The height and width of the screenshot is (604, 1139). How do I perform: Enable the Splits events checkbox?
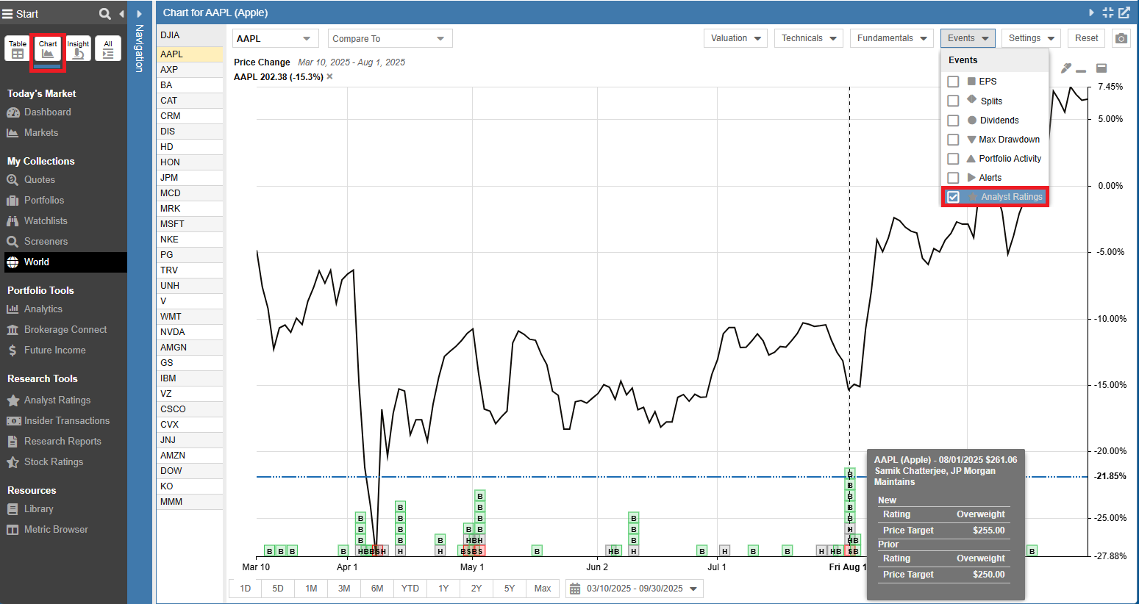point(953,101)
